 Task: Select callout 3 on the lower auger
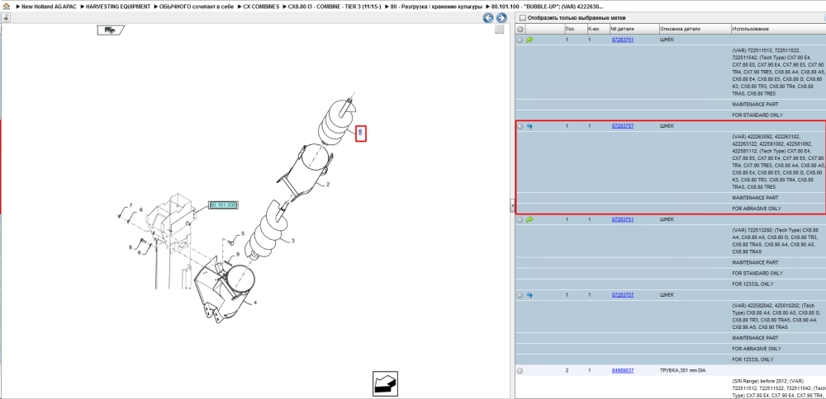pos(293,241)
